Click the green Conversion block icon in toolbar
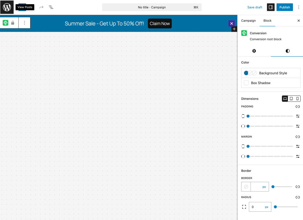 pyautogui.click(x=6, y=23)
